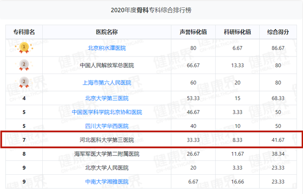This screenshot has height=194, width=303.
Task: Click reputation value 40 for 四川大学华西医院
Action: coord(193,126)
